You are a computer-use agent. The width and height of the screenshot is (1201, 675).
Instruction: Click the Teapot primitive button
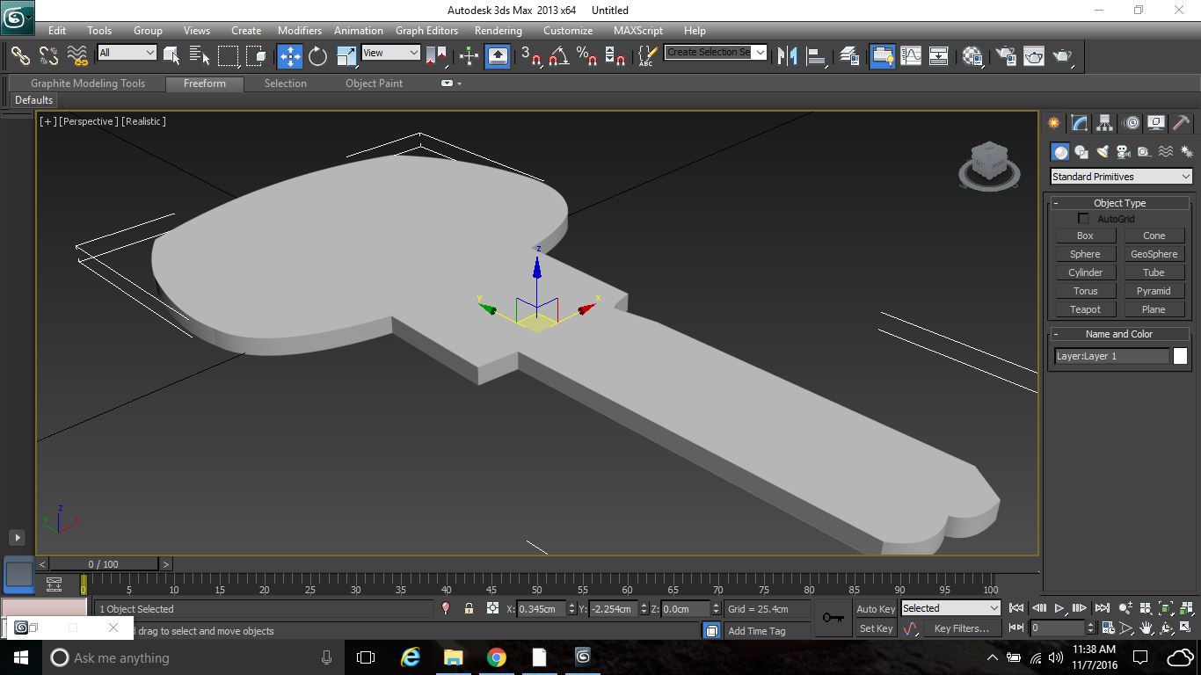pos(1085,309)
